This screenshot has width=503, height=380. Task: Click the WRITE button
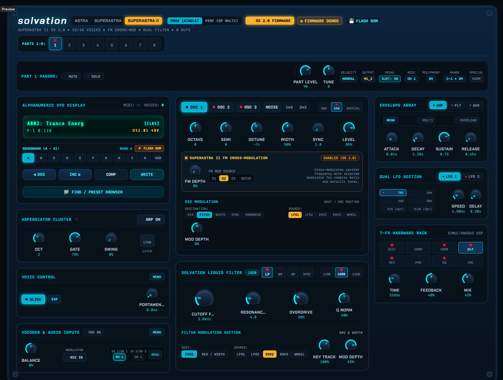147,175
